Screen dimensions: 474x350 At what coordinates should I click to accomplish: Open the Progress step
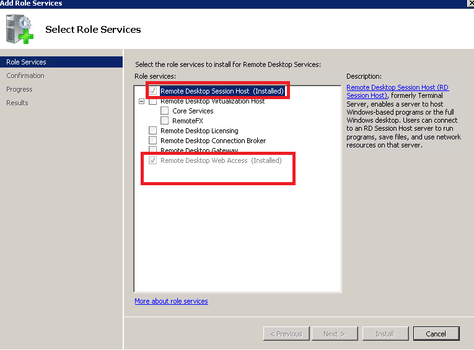coord(19,89)
